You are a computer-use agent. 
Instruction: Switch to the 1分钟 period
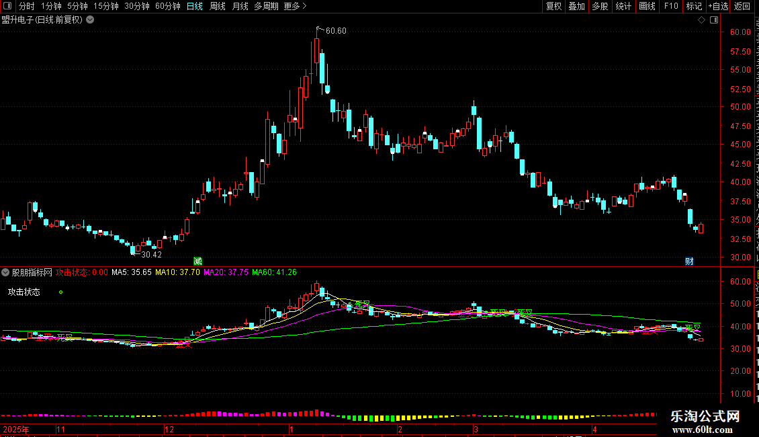51,6
